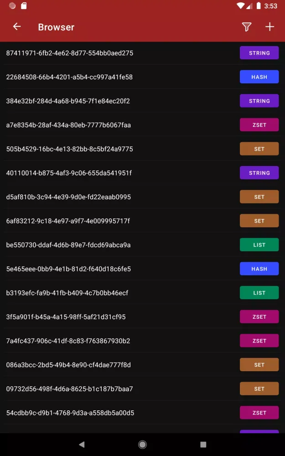Open key 505b4529-16bc-4e13-82bb-8c5bf24a9775
The image size is (285, 456).
[70, 149]
